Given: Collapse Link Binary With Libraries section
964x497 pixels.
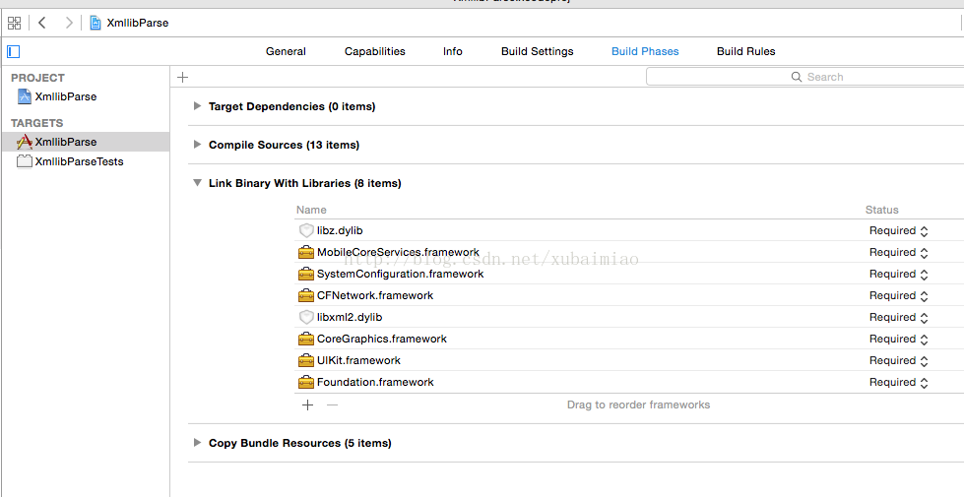Looking at the screenshot, I should pos(197,182).
